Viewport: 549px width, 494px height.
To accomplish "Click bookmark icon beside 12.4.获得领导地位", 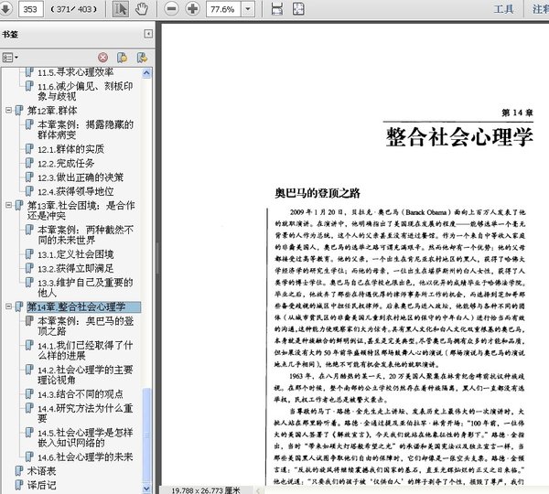I will coord(29,191).
